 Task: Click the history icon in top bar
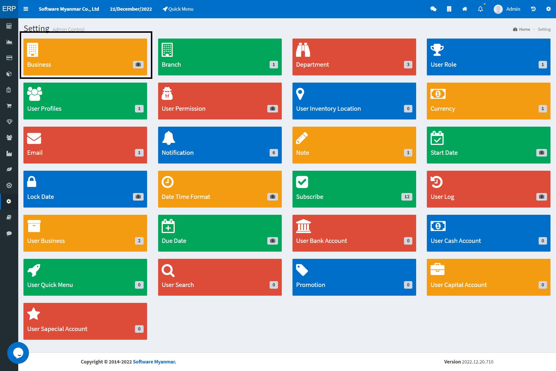tap(533, 9)
